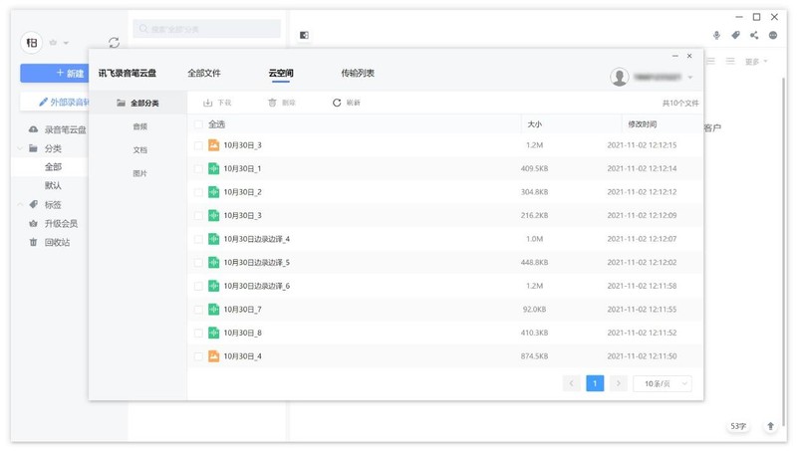Click the sync refresh icon in sidebar
Image resolution: width=797 pixels, height=453 pixels.
(x=114, y=43)
